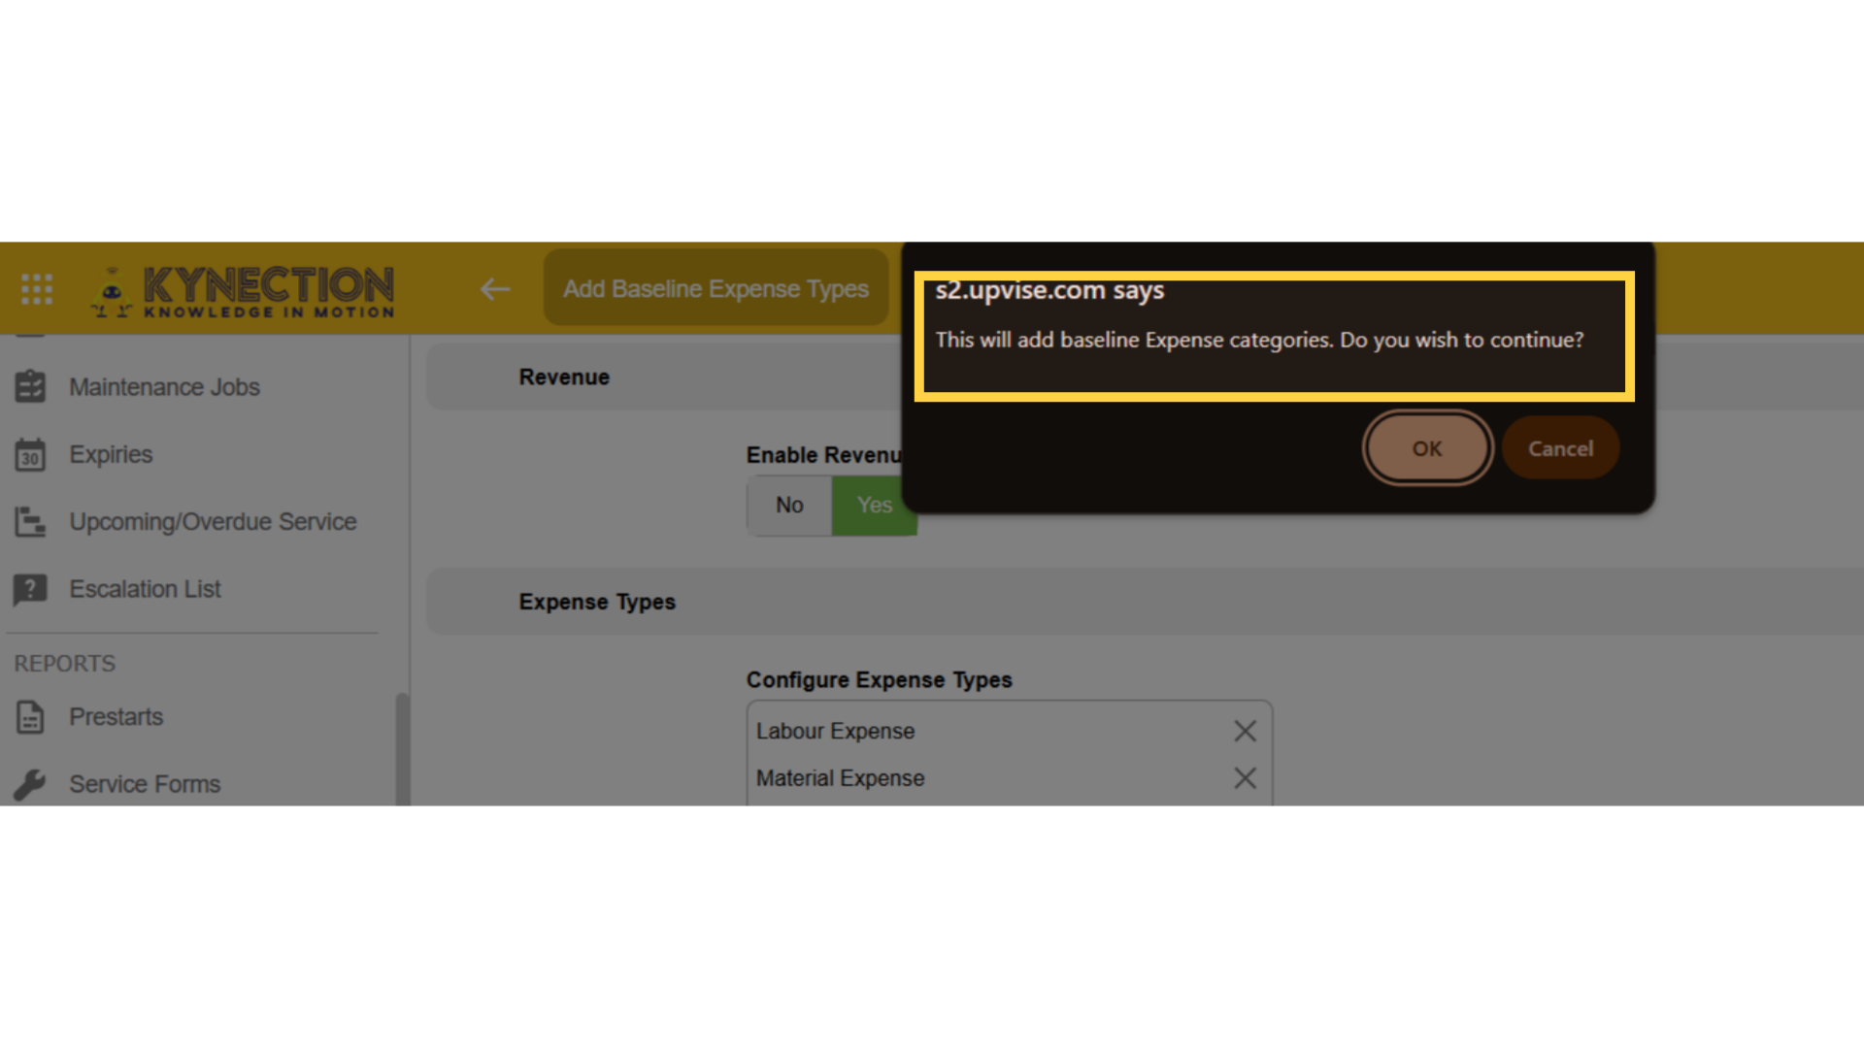Cancel the baseline expense dialog

coord(1560,448)
